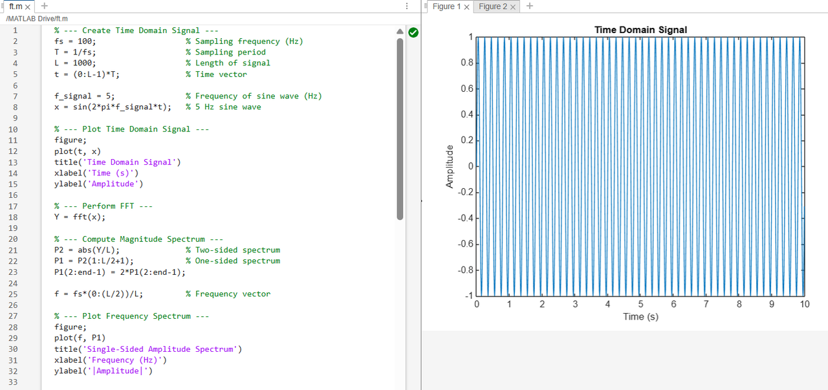Screen dimensions: 828x390
Task: Click the '% Time vector' comment
Action: tap(216, 74)
